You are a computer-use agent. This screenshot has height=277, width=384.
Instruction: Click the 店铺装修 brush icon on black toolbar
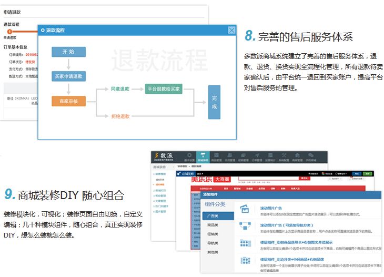(x=179, y=174)
